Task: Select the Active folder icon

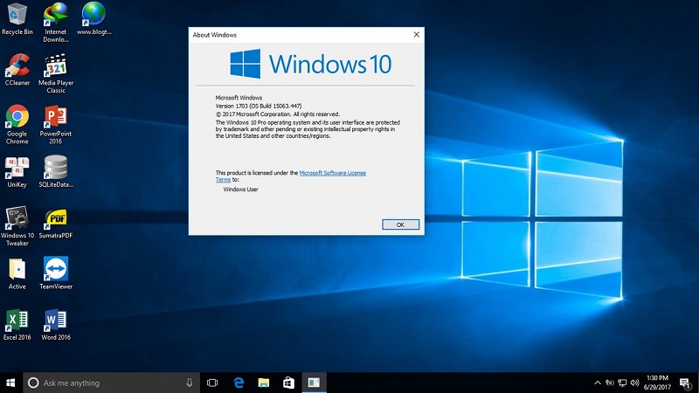Action: [x=17, y=273]
